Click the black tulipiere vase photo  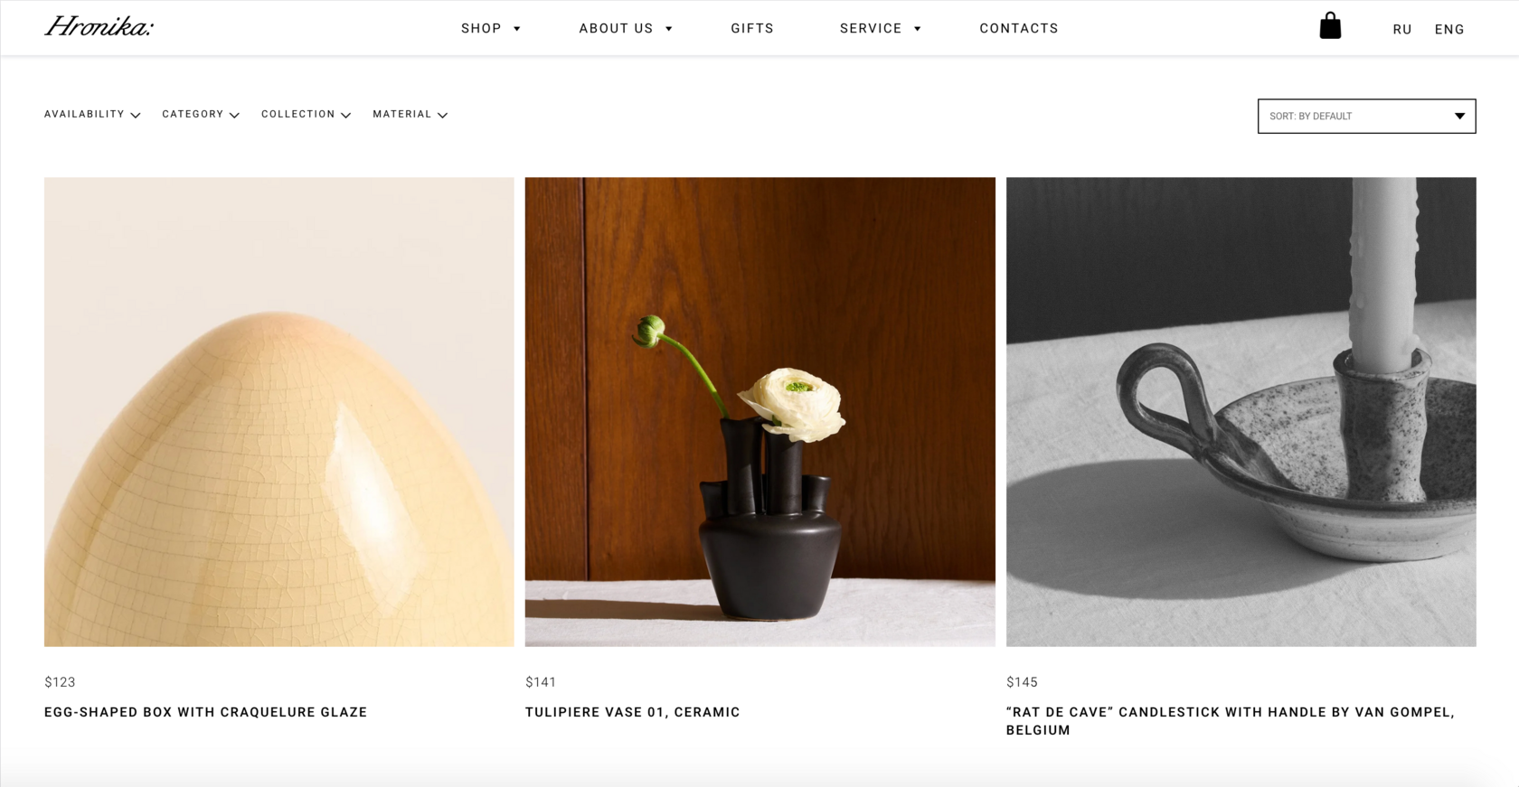click(x=760, y=412)
